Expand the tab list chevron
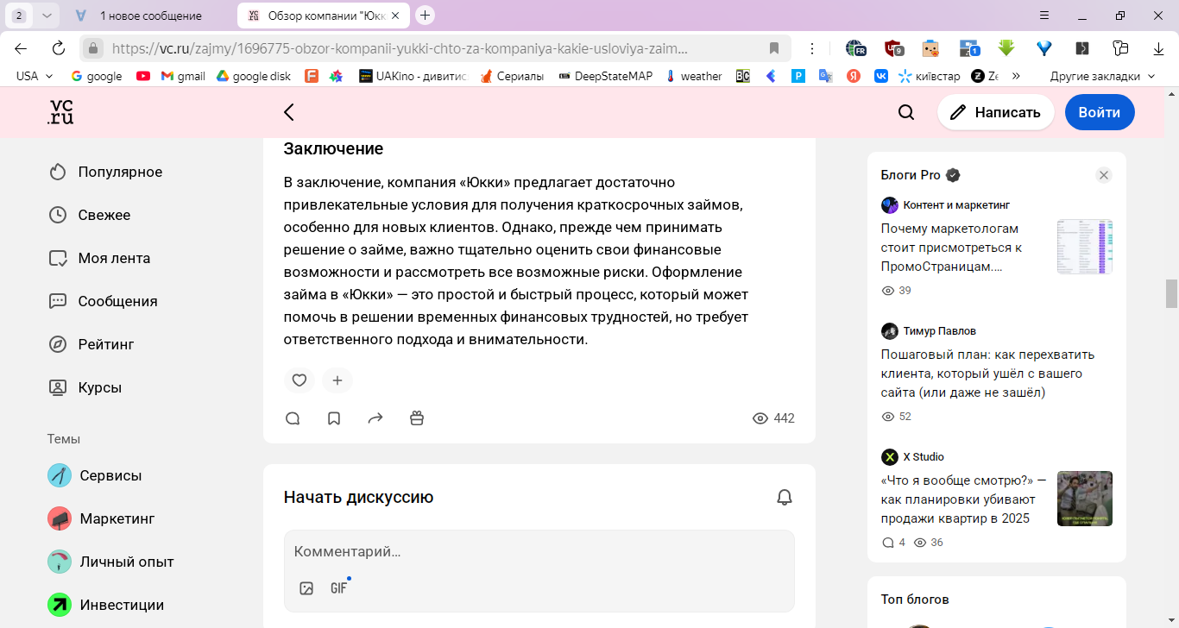This screenshot has height=628, width=1179. point(47,16)
